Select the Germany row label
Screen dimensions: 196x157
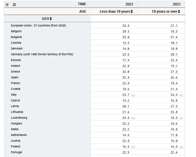pyautogui.click(x=42, y=54)
